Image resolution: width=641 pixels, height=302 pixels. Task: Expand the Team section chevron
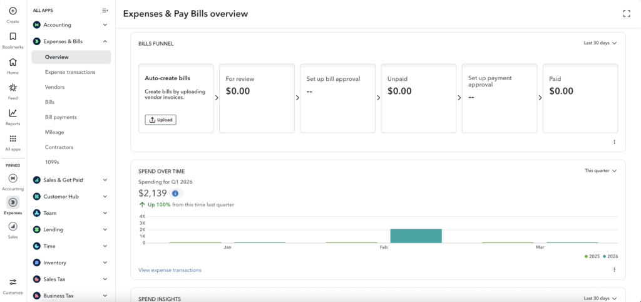[105, 213]
